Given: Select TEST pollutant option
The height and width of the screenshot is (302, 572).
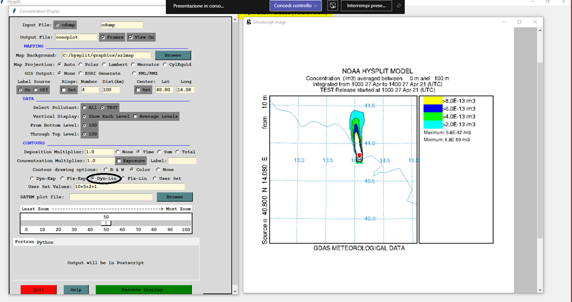Looking at the screenshot, I should pos(103,108).
